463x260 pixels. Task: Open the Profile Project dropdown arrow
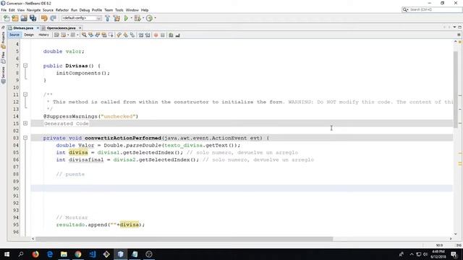(155, 18)
